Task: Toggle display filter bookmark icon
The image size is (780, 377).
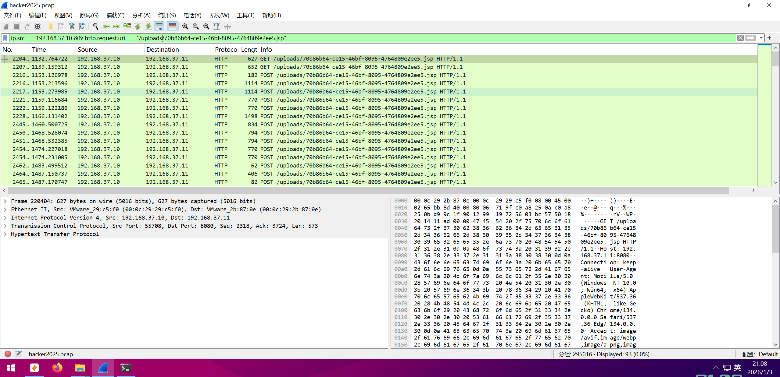Action: (x=5, y=38)
